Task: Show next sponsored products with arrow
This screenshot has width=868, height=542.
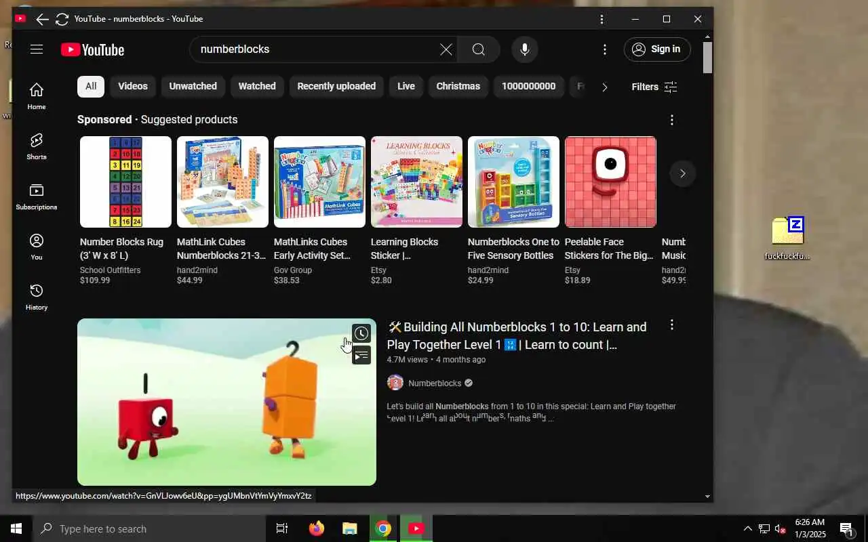Action: pos(683,173)
